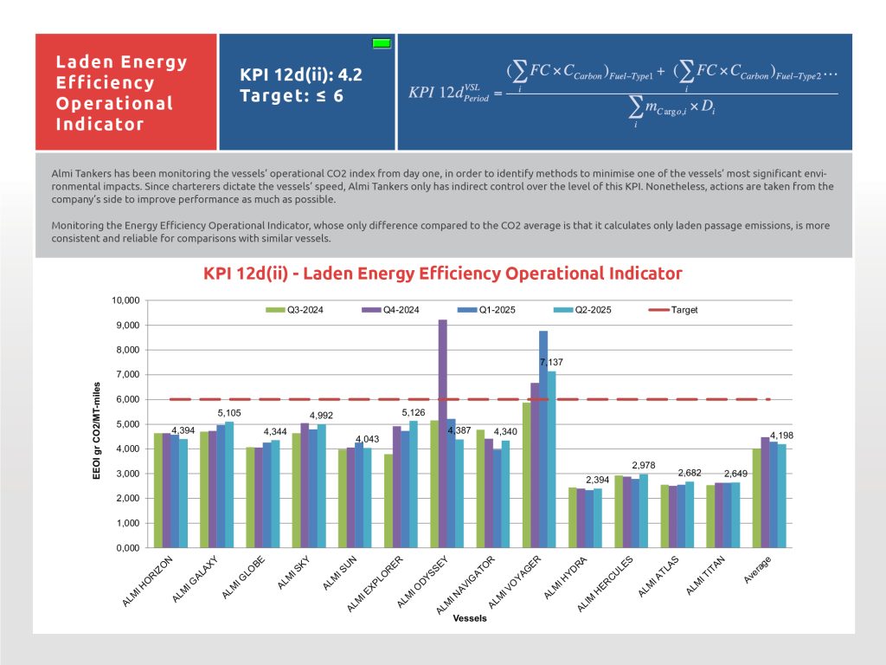
Task: Click the "ALMI EXPLORER" vessel label
Action: 376,584
